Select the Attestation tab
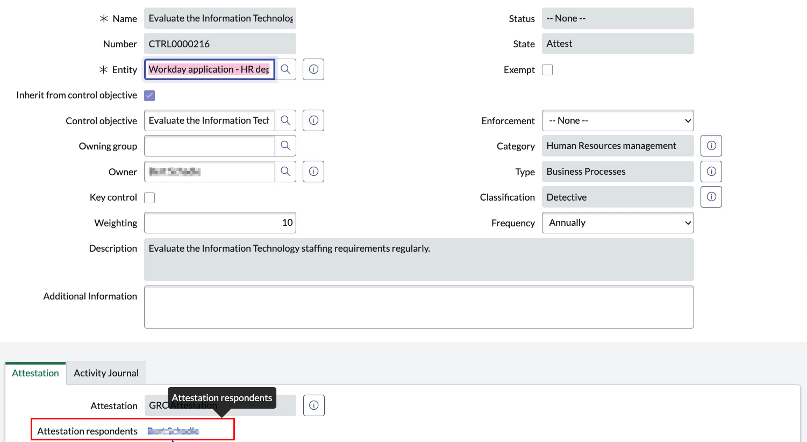This screenshot has height=442, width=807. click(35, 373)
